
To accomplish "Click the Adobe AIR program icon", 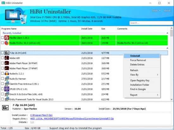I will click(7, 58).
